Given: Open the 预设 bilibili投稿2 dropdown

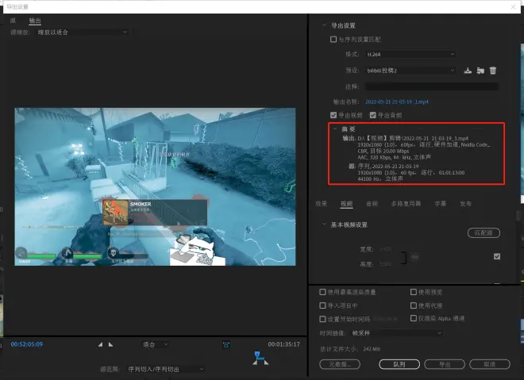Looking at the screenshot, I should 410,71.
